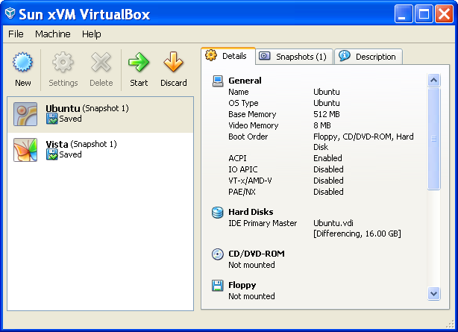Screen dimensions: 458x332
Task: Click "[Differencing, 16.00 GB]" disk info
Action: pyautogui.click(x=357, y=234)
